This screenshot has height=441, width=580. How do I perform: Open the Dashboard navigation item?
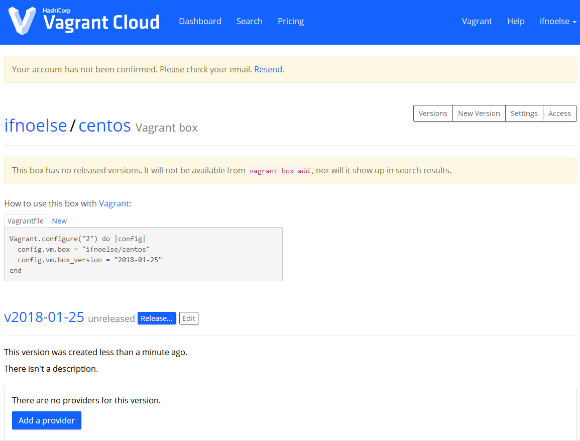[x=200, y=21]
